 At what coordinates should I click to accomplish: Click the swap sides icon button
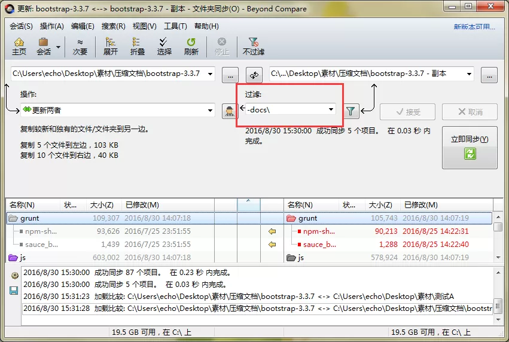pyautogui.click(x=254, y=75)
